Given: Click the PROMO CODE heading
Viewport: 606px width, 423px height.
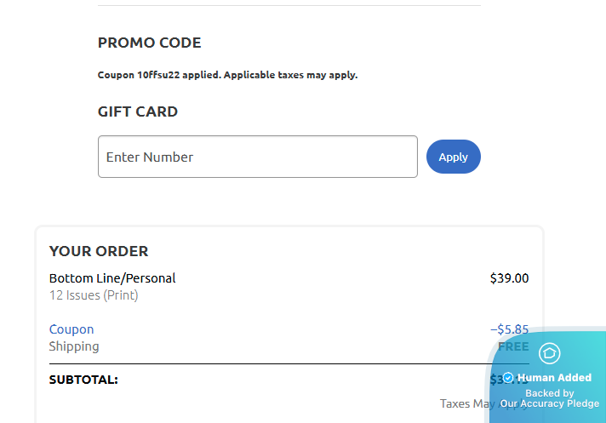Looking at the screenshot, I should 150,43.
